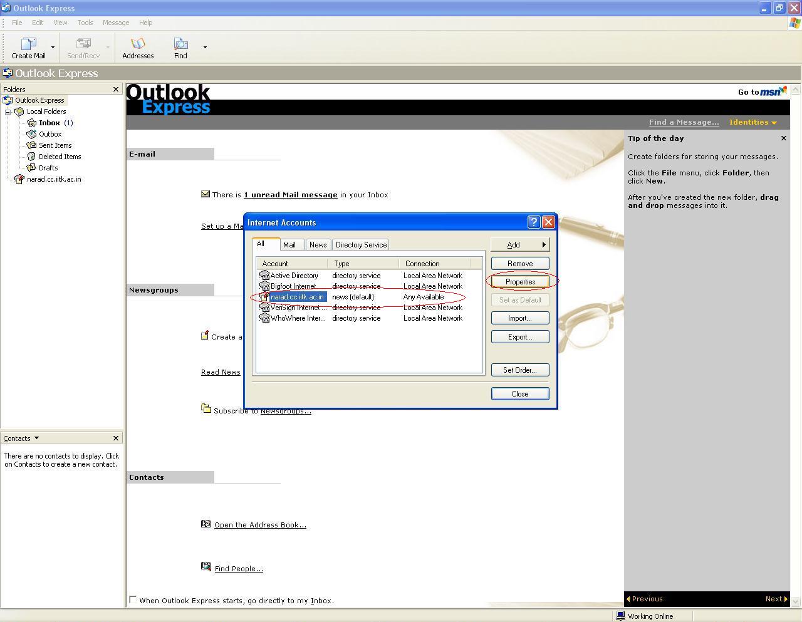802x622 pixels.
Task: Close the Internet Accounts dialog with X
Action: [x=548, y=222]
